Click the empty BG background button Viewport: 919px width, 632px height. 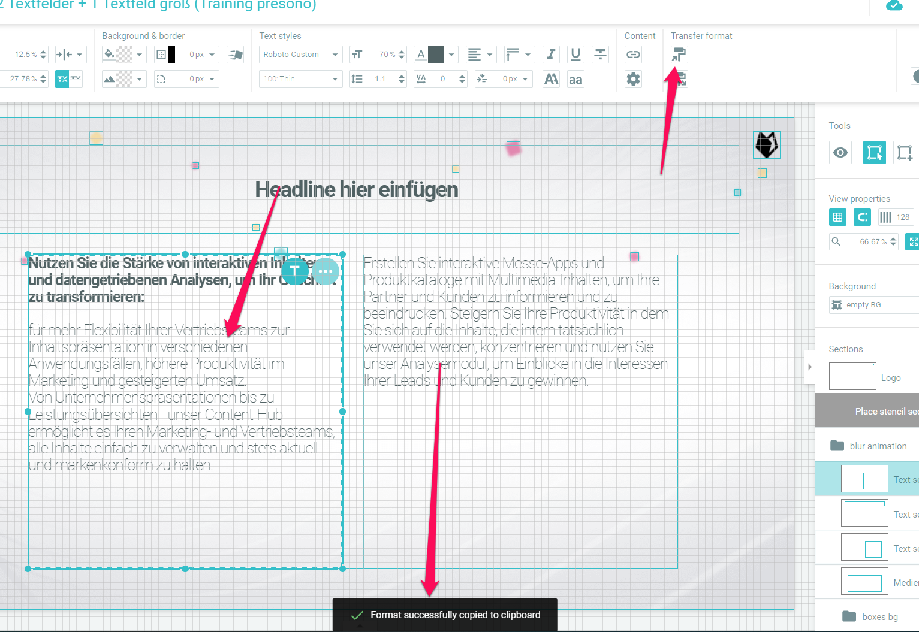pos(863,305)
